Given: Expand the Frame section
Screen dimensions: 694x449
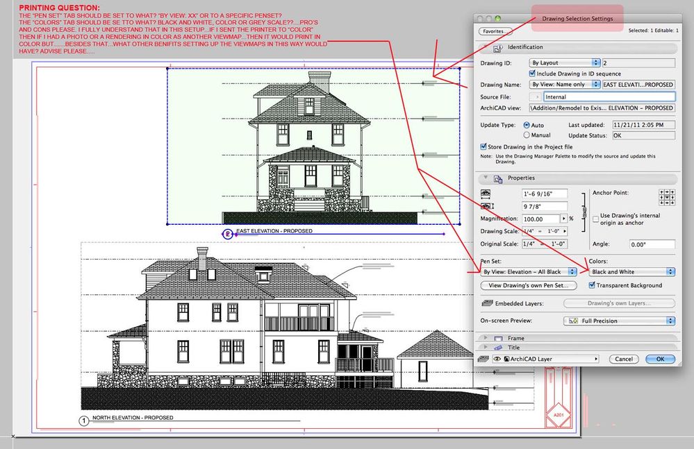Looking at the screenshot, I should [x=485, y=338].
